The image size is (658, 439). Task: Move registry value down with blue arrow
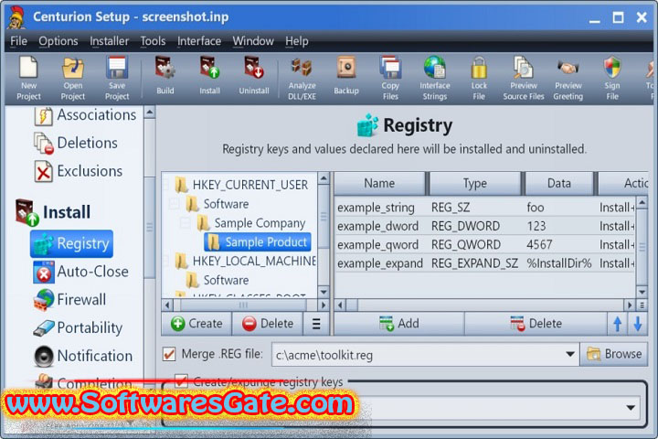(x=638, y=324)
